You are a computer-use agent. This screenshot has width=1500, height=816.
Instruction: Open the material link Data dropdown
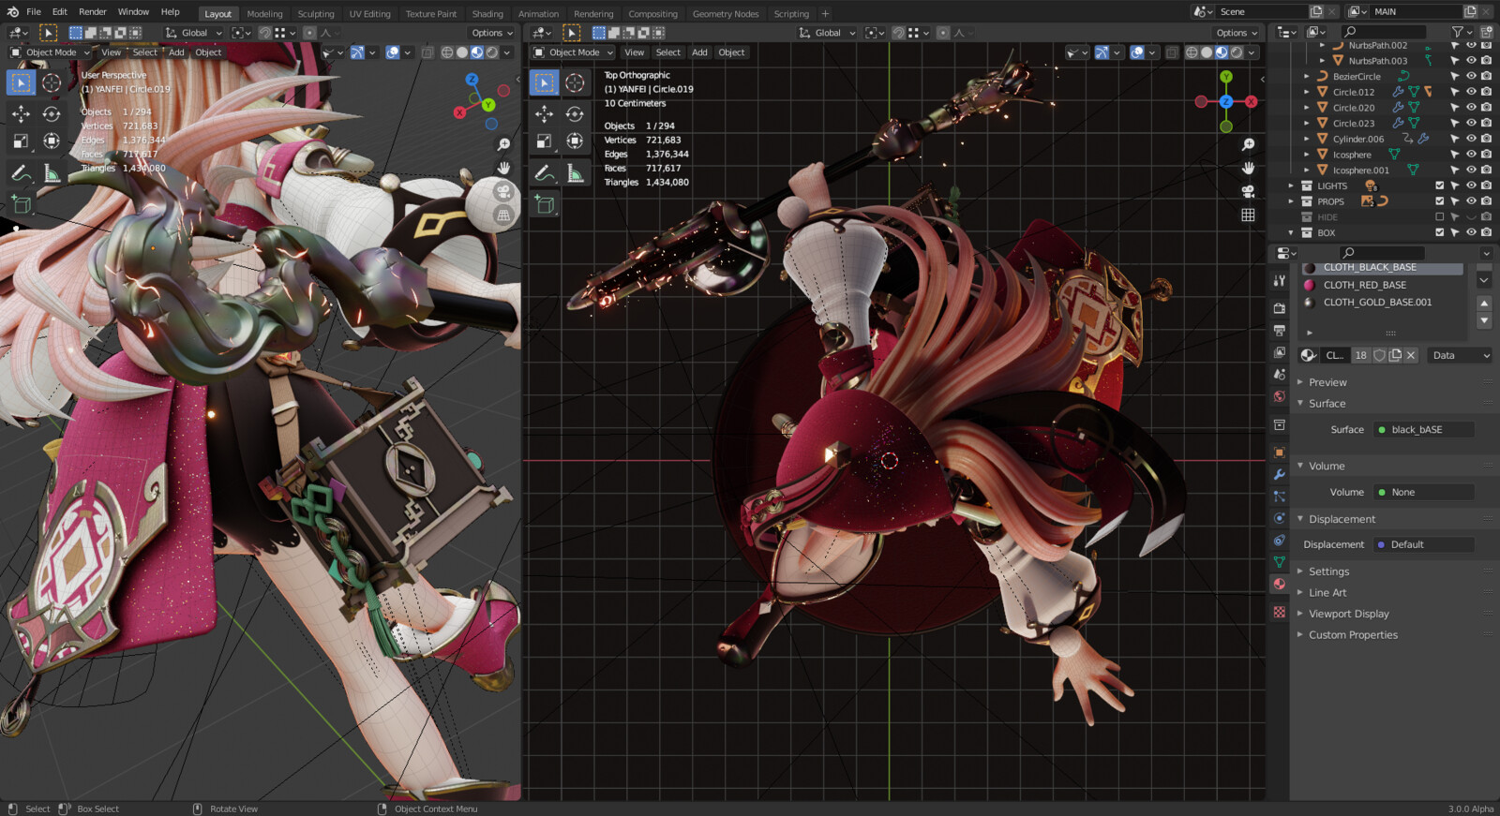tap(1460, 355)
